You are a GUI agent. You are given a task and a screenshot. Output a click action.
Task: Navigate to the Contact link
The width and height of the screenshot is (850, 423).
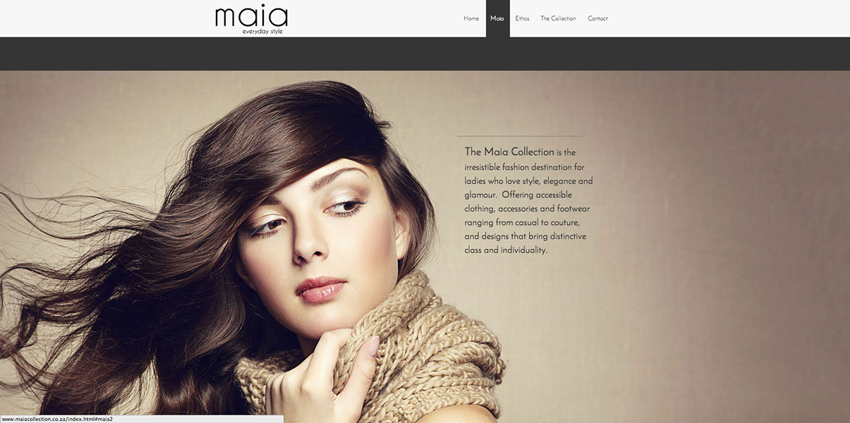597,18
